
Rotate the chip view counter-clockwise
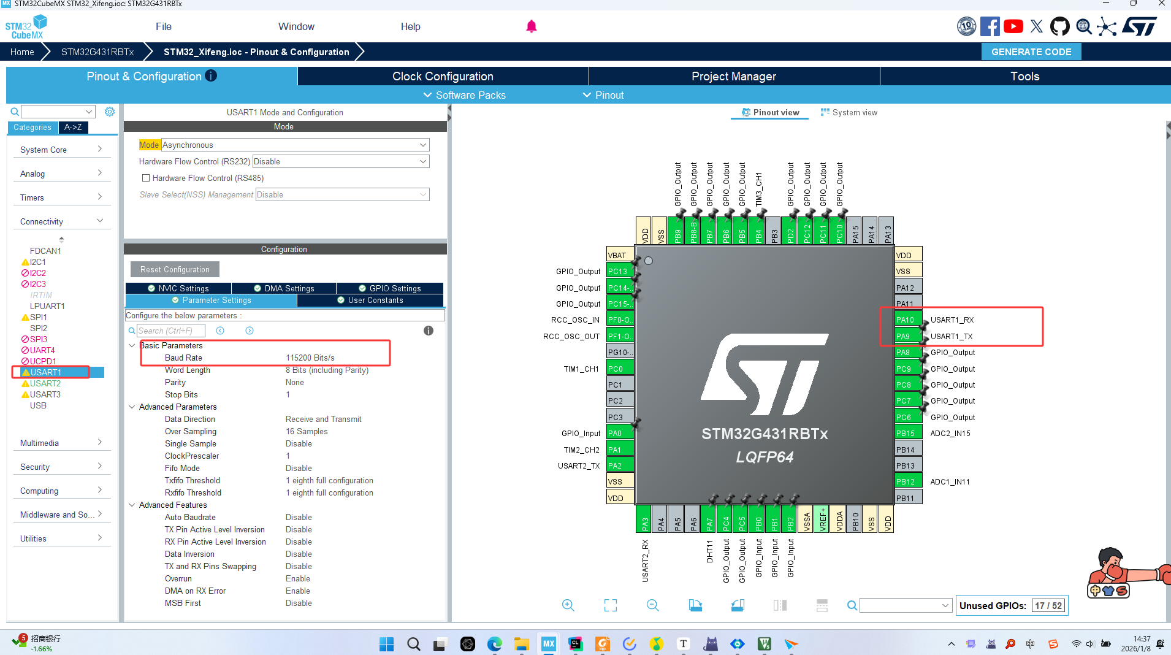738,605
